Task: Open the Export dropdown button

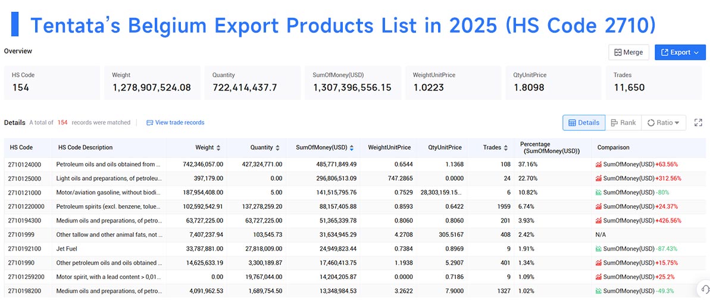Action: [680, 52]
